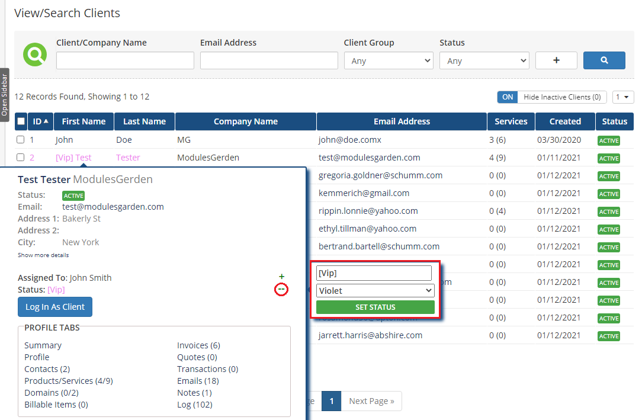Click the [Vip] status text input
This screenshot has height=420, width=642.
(x=374, y=273)
